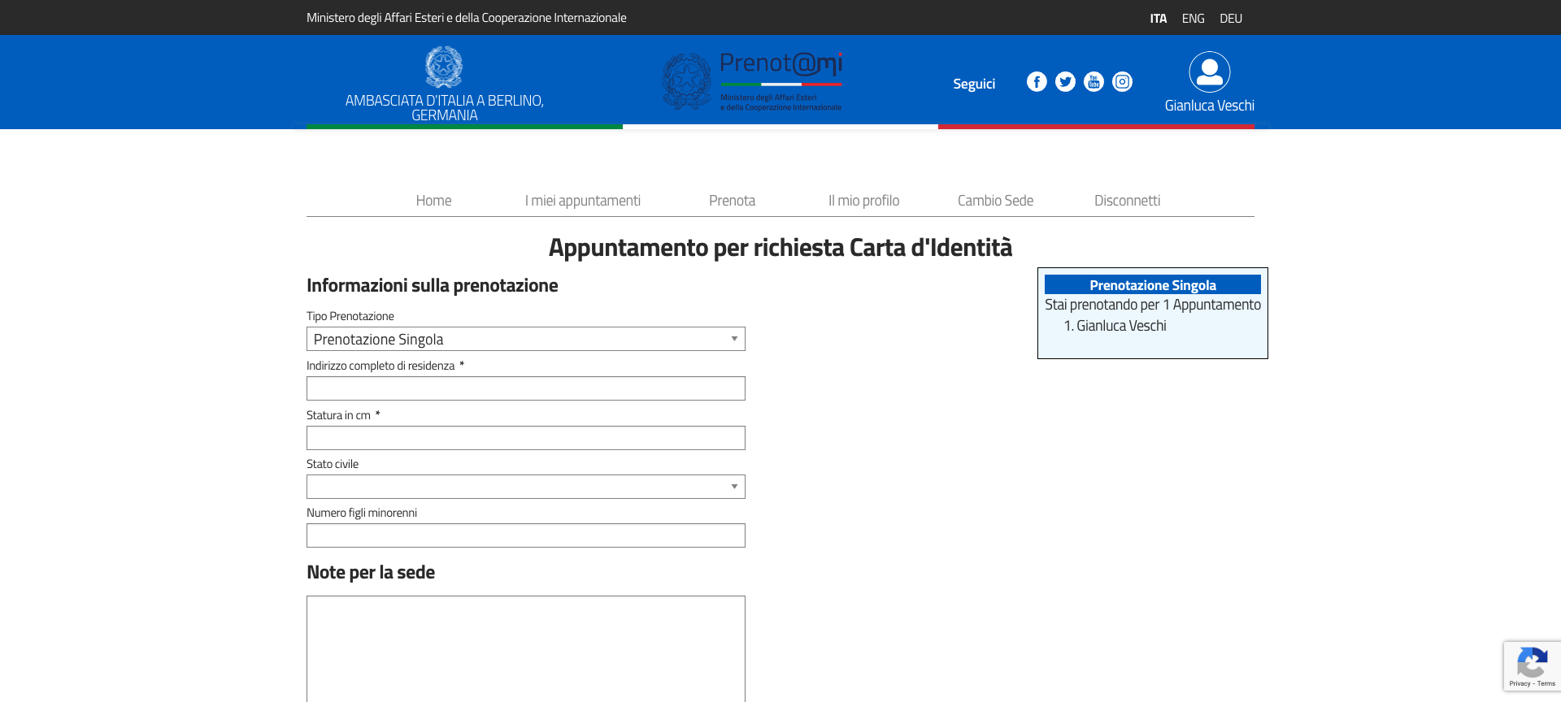Click the Indirizzo completo di residenza field
The width and height of the screenshot is (1561, 702).
[x=525, y=388]
